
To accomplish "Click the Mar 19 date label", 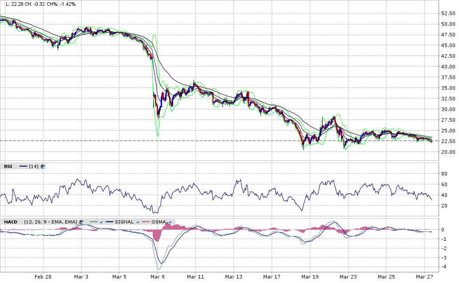I will [310, 277].
